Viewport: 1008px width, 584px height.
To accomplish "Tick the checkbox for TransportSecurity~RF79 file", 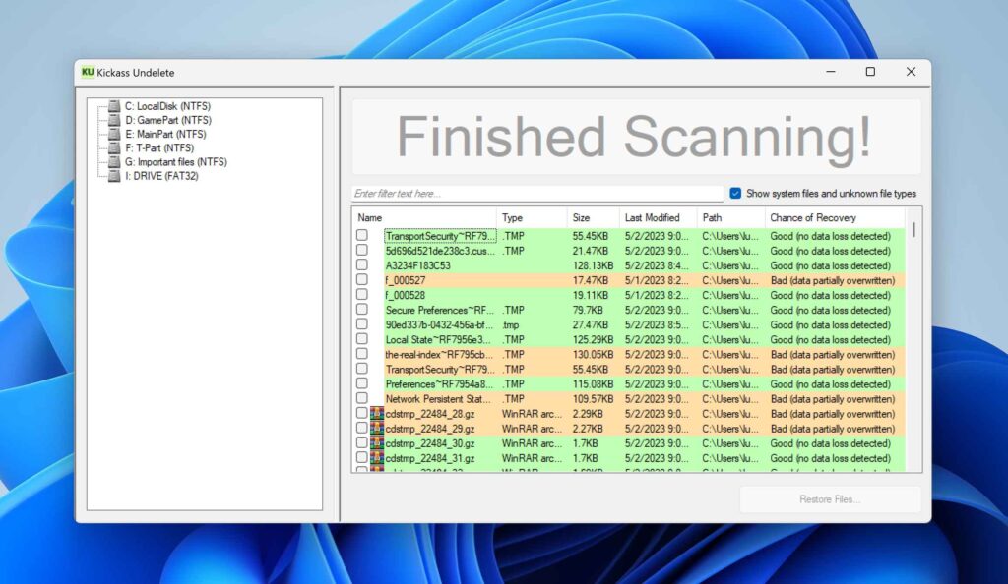I will [363, 236].
